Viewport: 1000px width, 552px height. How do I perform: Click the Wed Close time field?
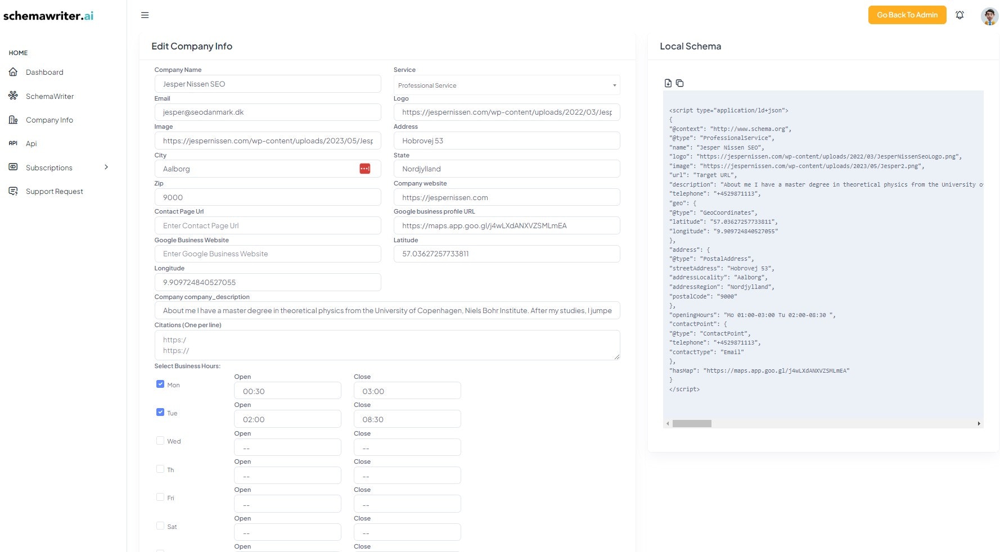pos(407,447)
